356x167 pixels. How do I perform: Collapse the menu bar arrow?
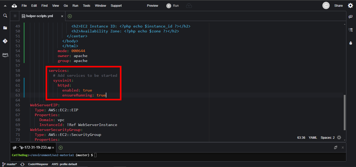point(5,6)
